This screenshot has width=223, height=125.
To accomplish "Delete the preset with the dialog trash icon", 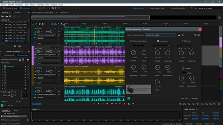I will pos(183,35).
